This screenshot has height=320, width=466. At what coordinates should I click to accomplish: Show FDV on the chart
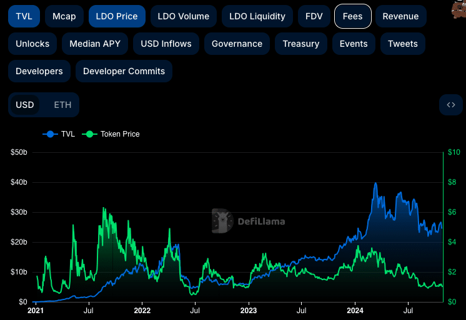click(314, 16)
